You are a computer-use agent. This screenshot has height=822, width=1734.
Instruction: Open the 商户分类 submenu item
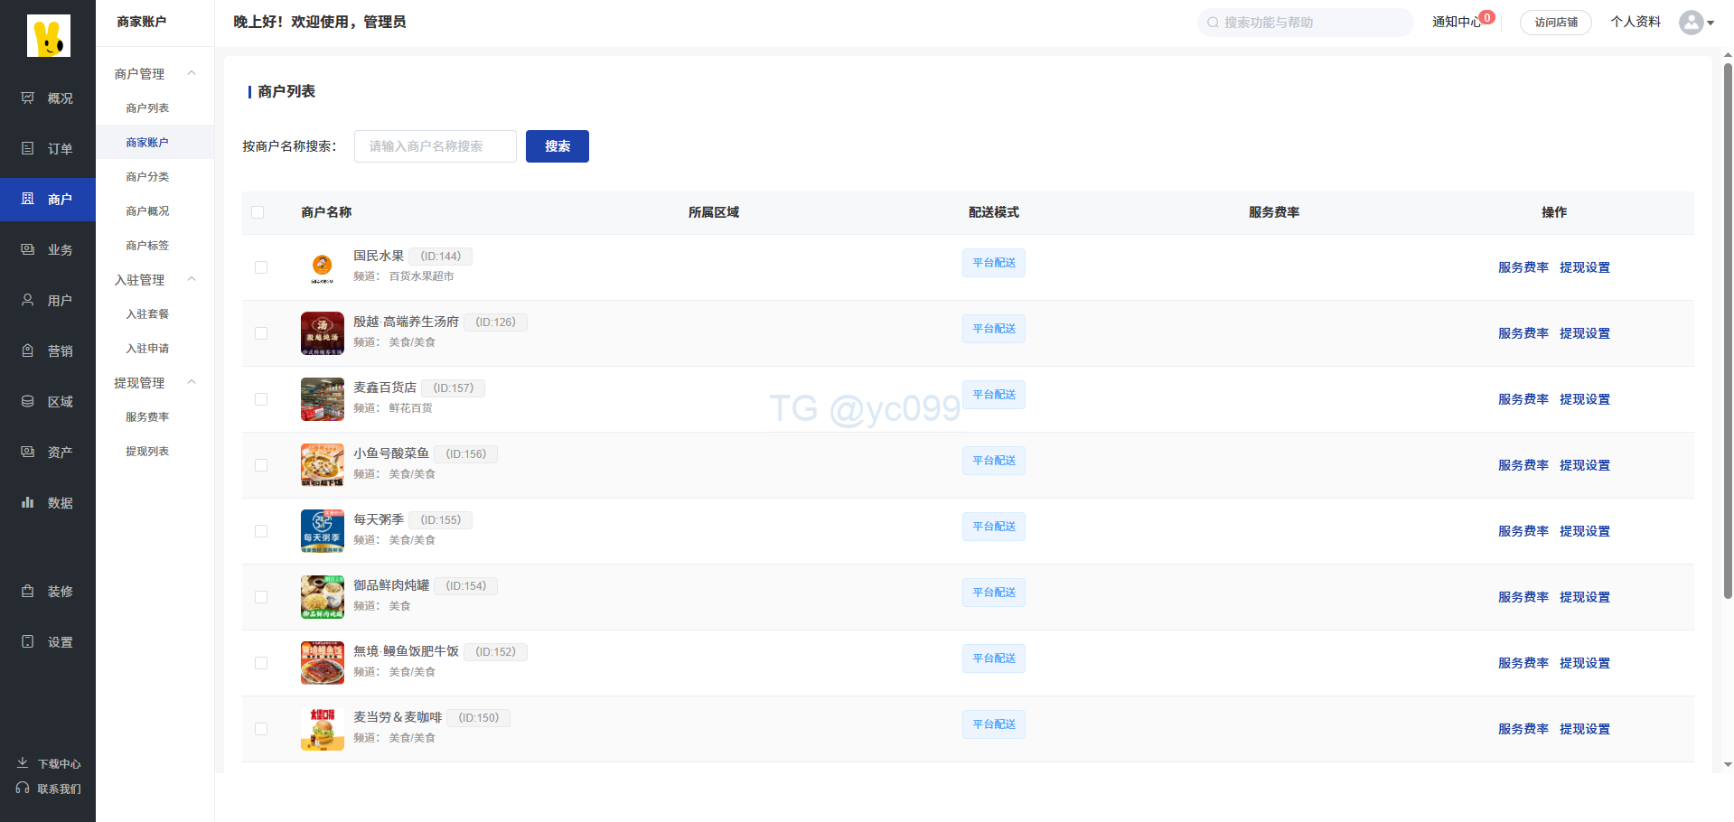[x=147, y=177]
